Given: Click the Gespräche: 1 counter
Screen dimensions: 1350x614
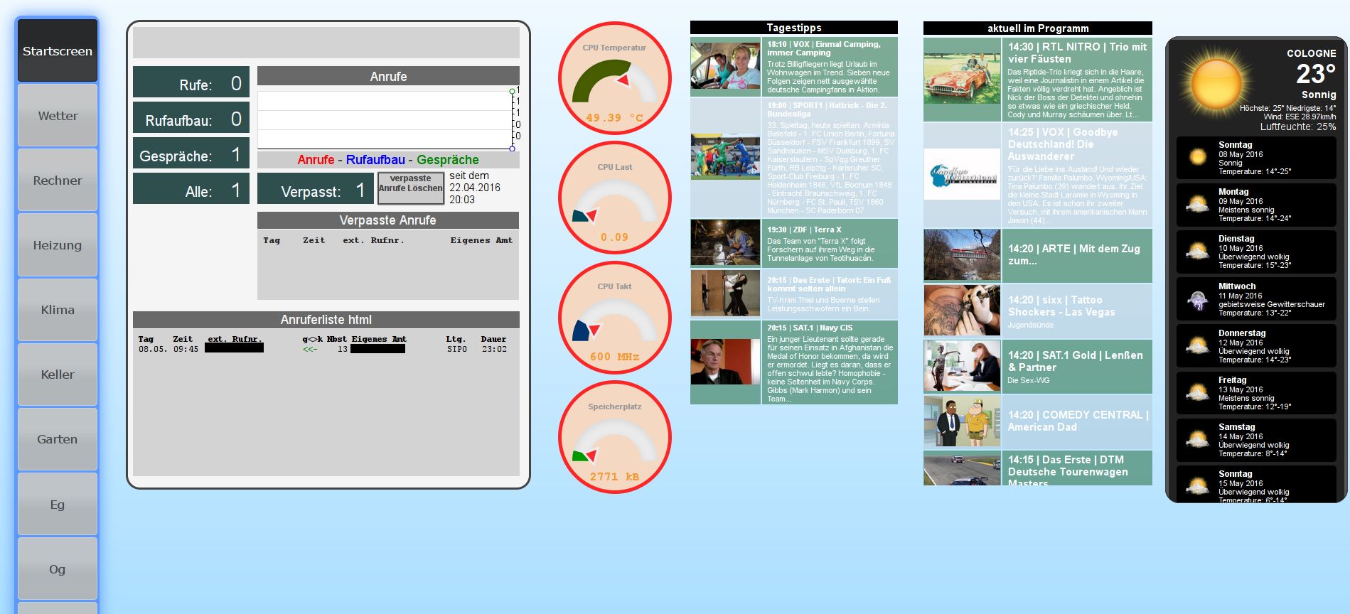Looking at the screenshot, I should click(191, 153).
